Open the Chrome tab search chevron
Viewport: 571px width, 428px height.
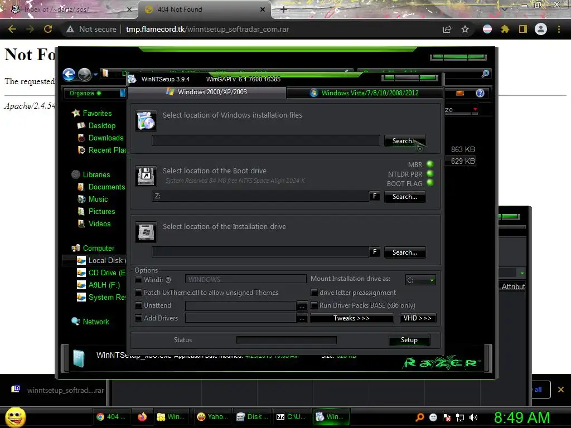pos(504,9)
